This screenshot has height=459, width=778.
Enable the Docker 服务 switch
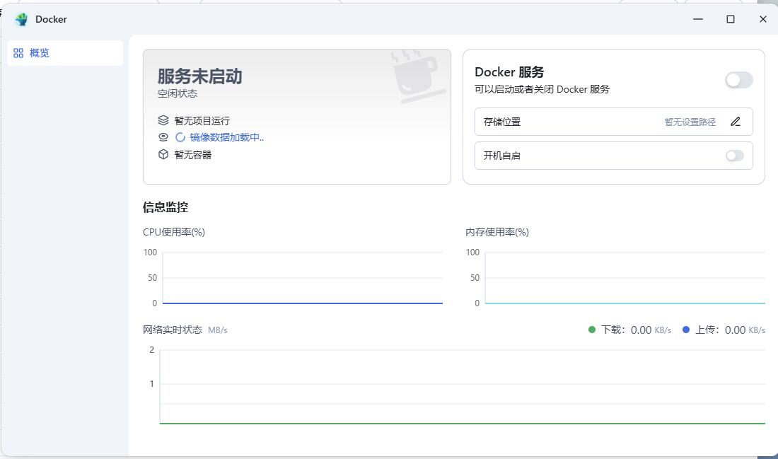[738, 80]
